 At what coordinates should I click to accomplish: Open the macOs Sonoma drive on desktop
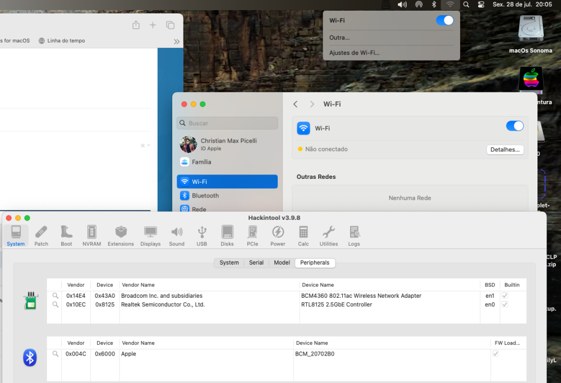click(x=531, y=34)
